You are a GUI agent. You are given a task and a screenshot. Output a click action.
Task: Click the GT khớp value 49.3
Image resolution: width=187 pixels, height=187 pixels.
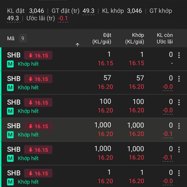click(x=13, y=18)
